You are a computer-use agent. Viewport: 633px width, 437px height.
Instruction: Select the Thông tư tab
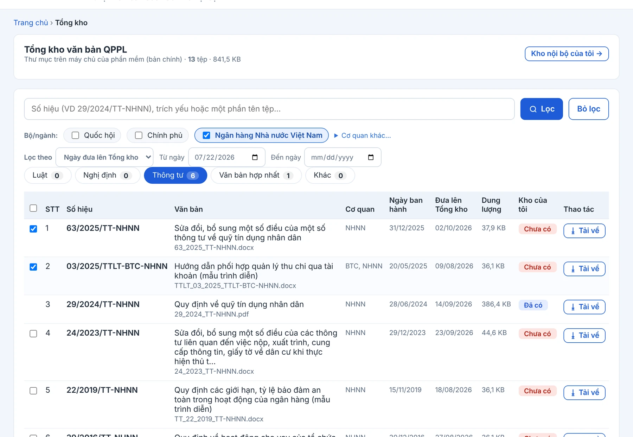[175, 175]
